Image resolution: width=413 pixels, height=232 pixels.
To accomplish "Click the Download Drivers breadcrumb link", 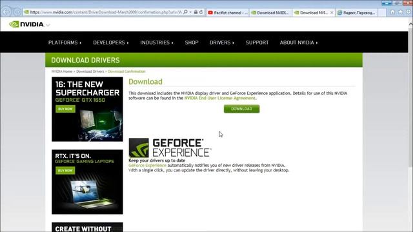I will [x=90, y=72].
